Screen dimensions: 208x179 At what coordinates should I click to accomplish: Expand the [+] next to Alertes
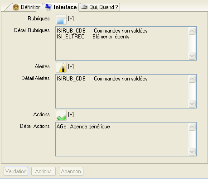[x=71, y=66]
